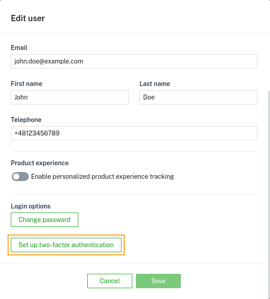This screenshot has width=270, height=299.
Task: Click the "Enable personalized product experience tracking" label
Action: 102,177
